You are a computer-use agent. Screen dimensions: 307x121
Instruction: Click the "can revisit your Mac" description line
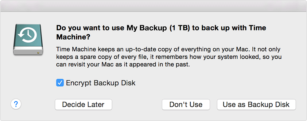123,64
